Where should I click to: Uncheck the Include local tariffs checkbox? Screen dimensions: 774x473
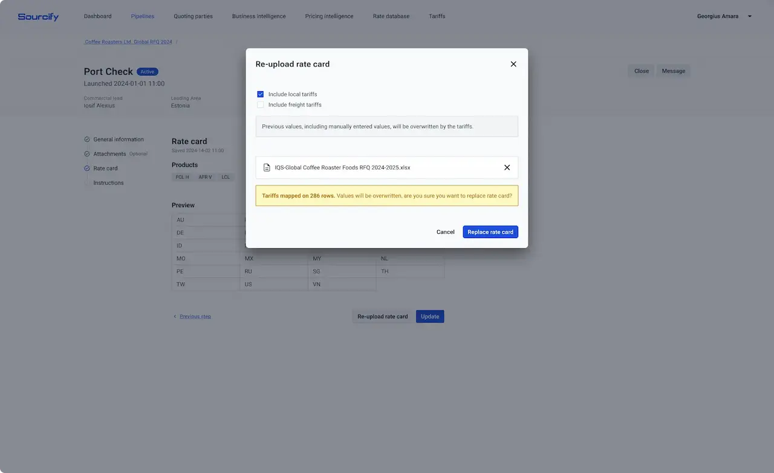point(260,94)
